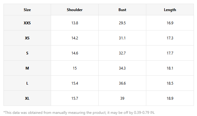Click the M shoulder value 15

click(x=75, y=68)
